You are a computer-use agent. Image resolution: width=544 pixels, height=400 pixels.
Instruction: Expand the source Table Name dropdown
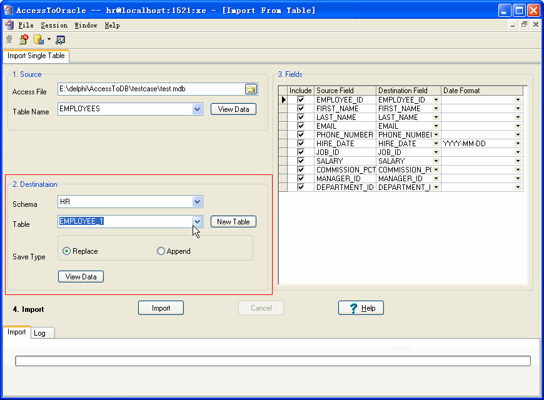click(197, 109)
